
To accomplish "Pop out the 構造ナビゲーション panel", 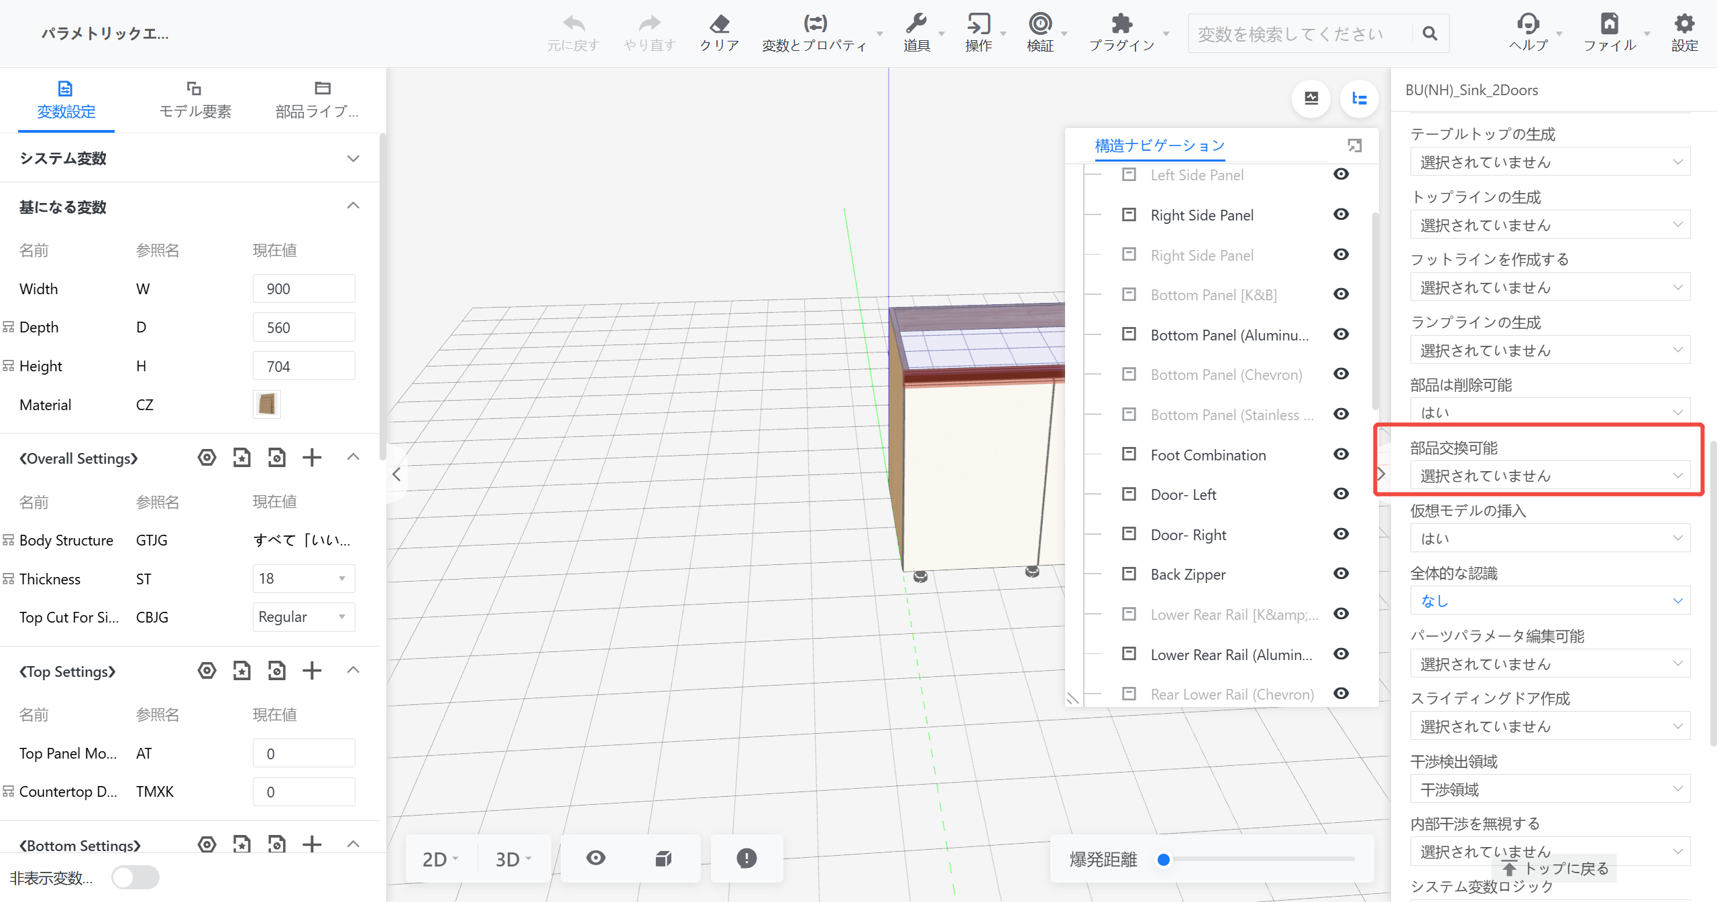I will pos(1355,145).
